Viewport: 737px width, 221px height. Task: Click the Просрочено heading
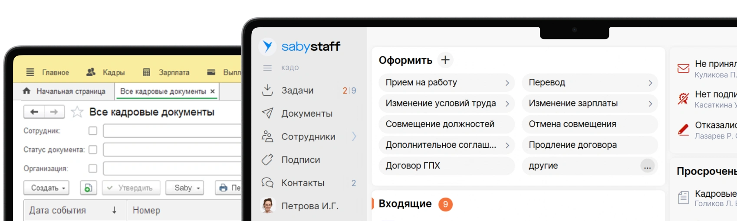pos(707,171)
